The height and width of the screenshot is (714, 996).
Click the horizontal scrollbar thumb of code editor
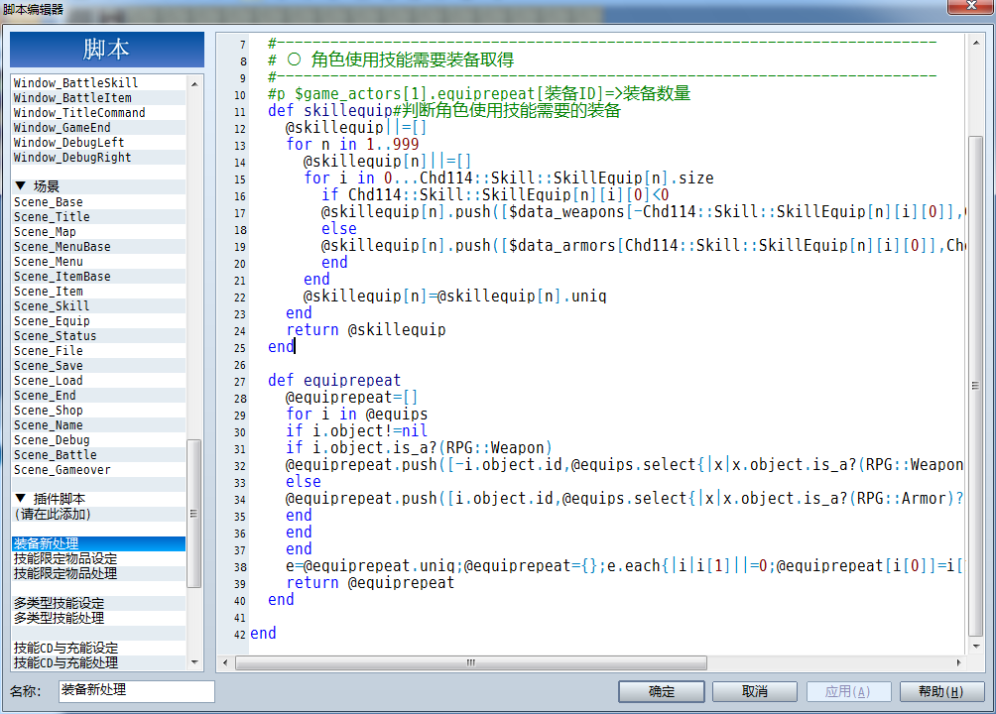(470, 662)
